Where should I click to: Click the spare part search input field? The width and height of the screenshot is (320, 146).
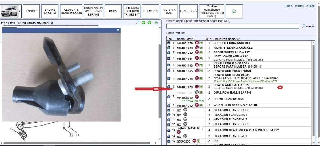pyautogui.click(x=233, y=26)
